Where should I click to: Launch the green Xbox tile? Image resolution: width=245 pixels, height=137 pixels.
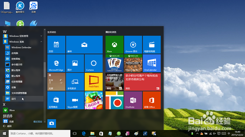pyautogui.click(x=114, y=45)
